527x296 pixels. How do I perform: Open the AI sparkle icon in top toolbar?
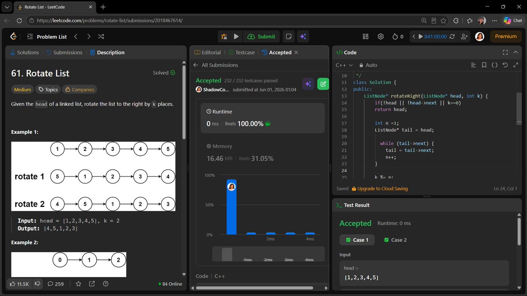click(x=302, y=36)
